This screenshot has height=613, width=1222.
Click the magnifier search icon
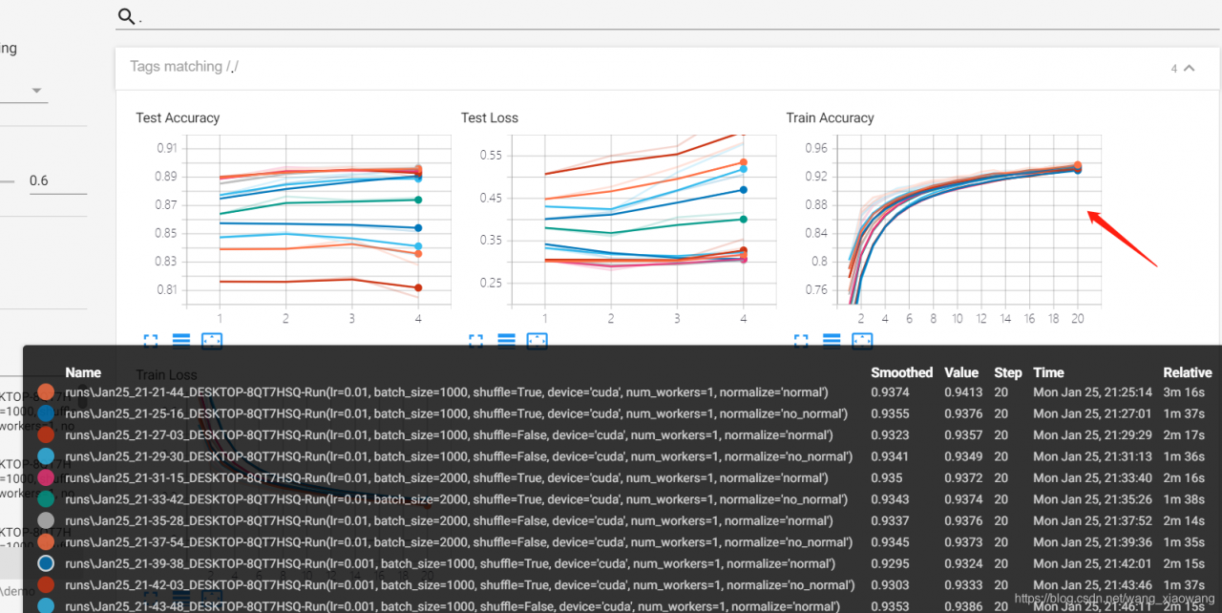(x=125, y=16)
